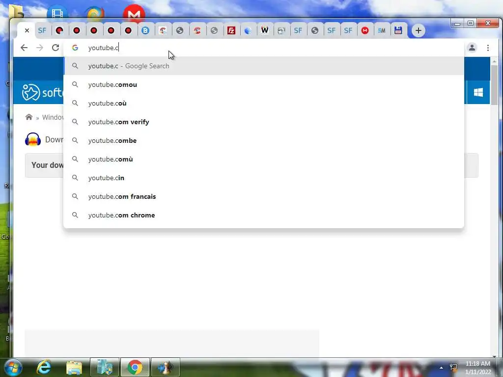503x377 pixels.
Task: Click the page vertical scrollbar thumb
Action: point(494,85)
